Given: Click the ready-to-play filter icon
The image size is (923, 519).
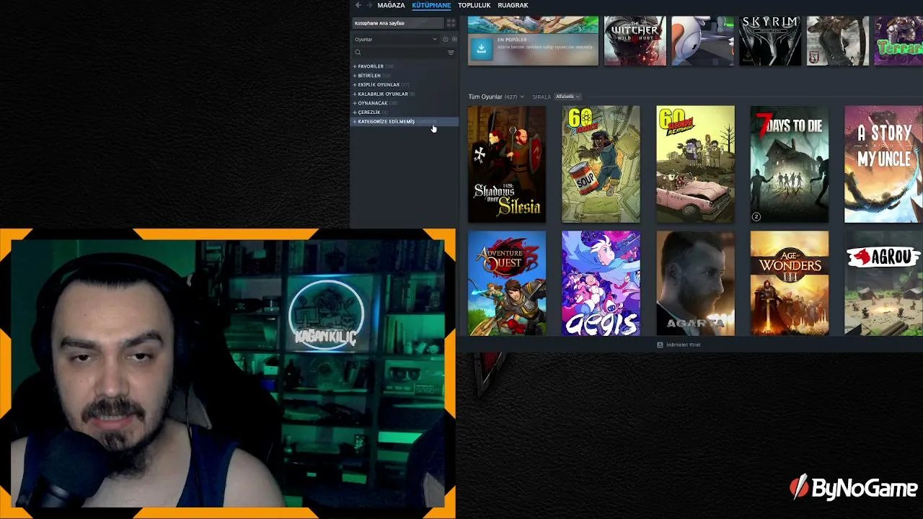Looking at the screenshot, I should click(454, 40).
